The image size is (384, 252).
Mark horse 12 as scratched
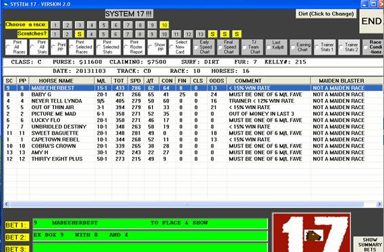(x=188, y=34)
